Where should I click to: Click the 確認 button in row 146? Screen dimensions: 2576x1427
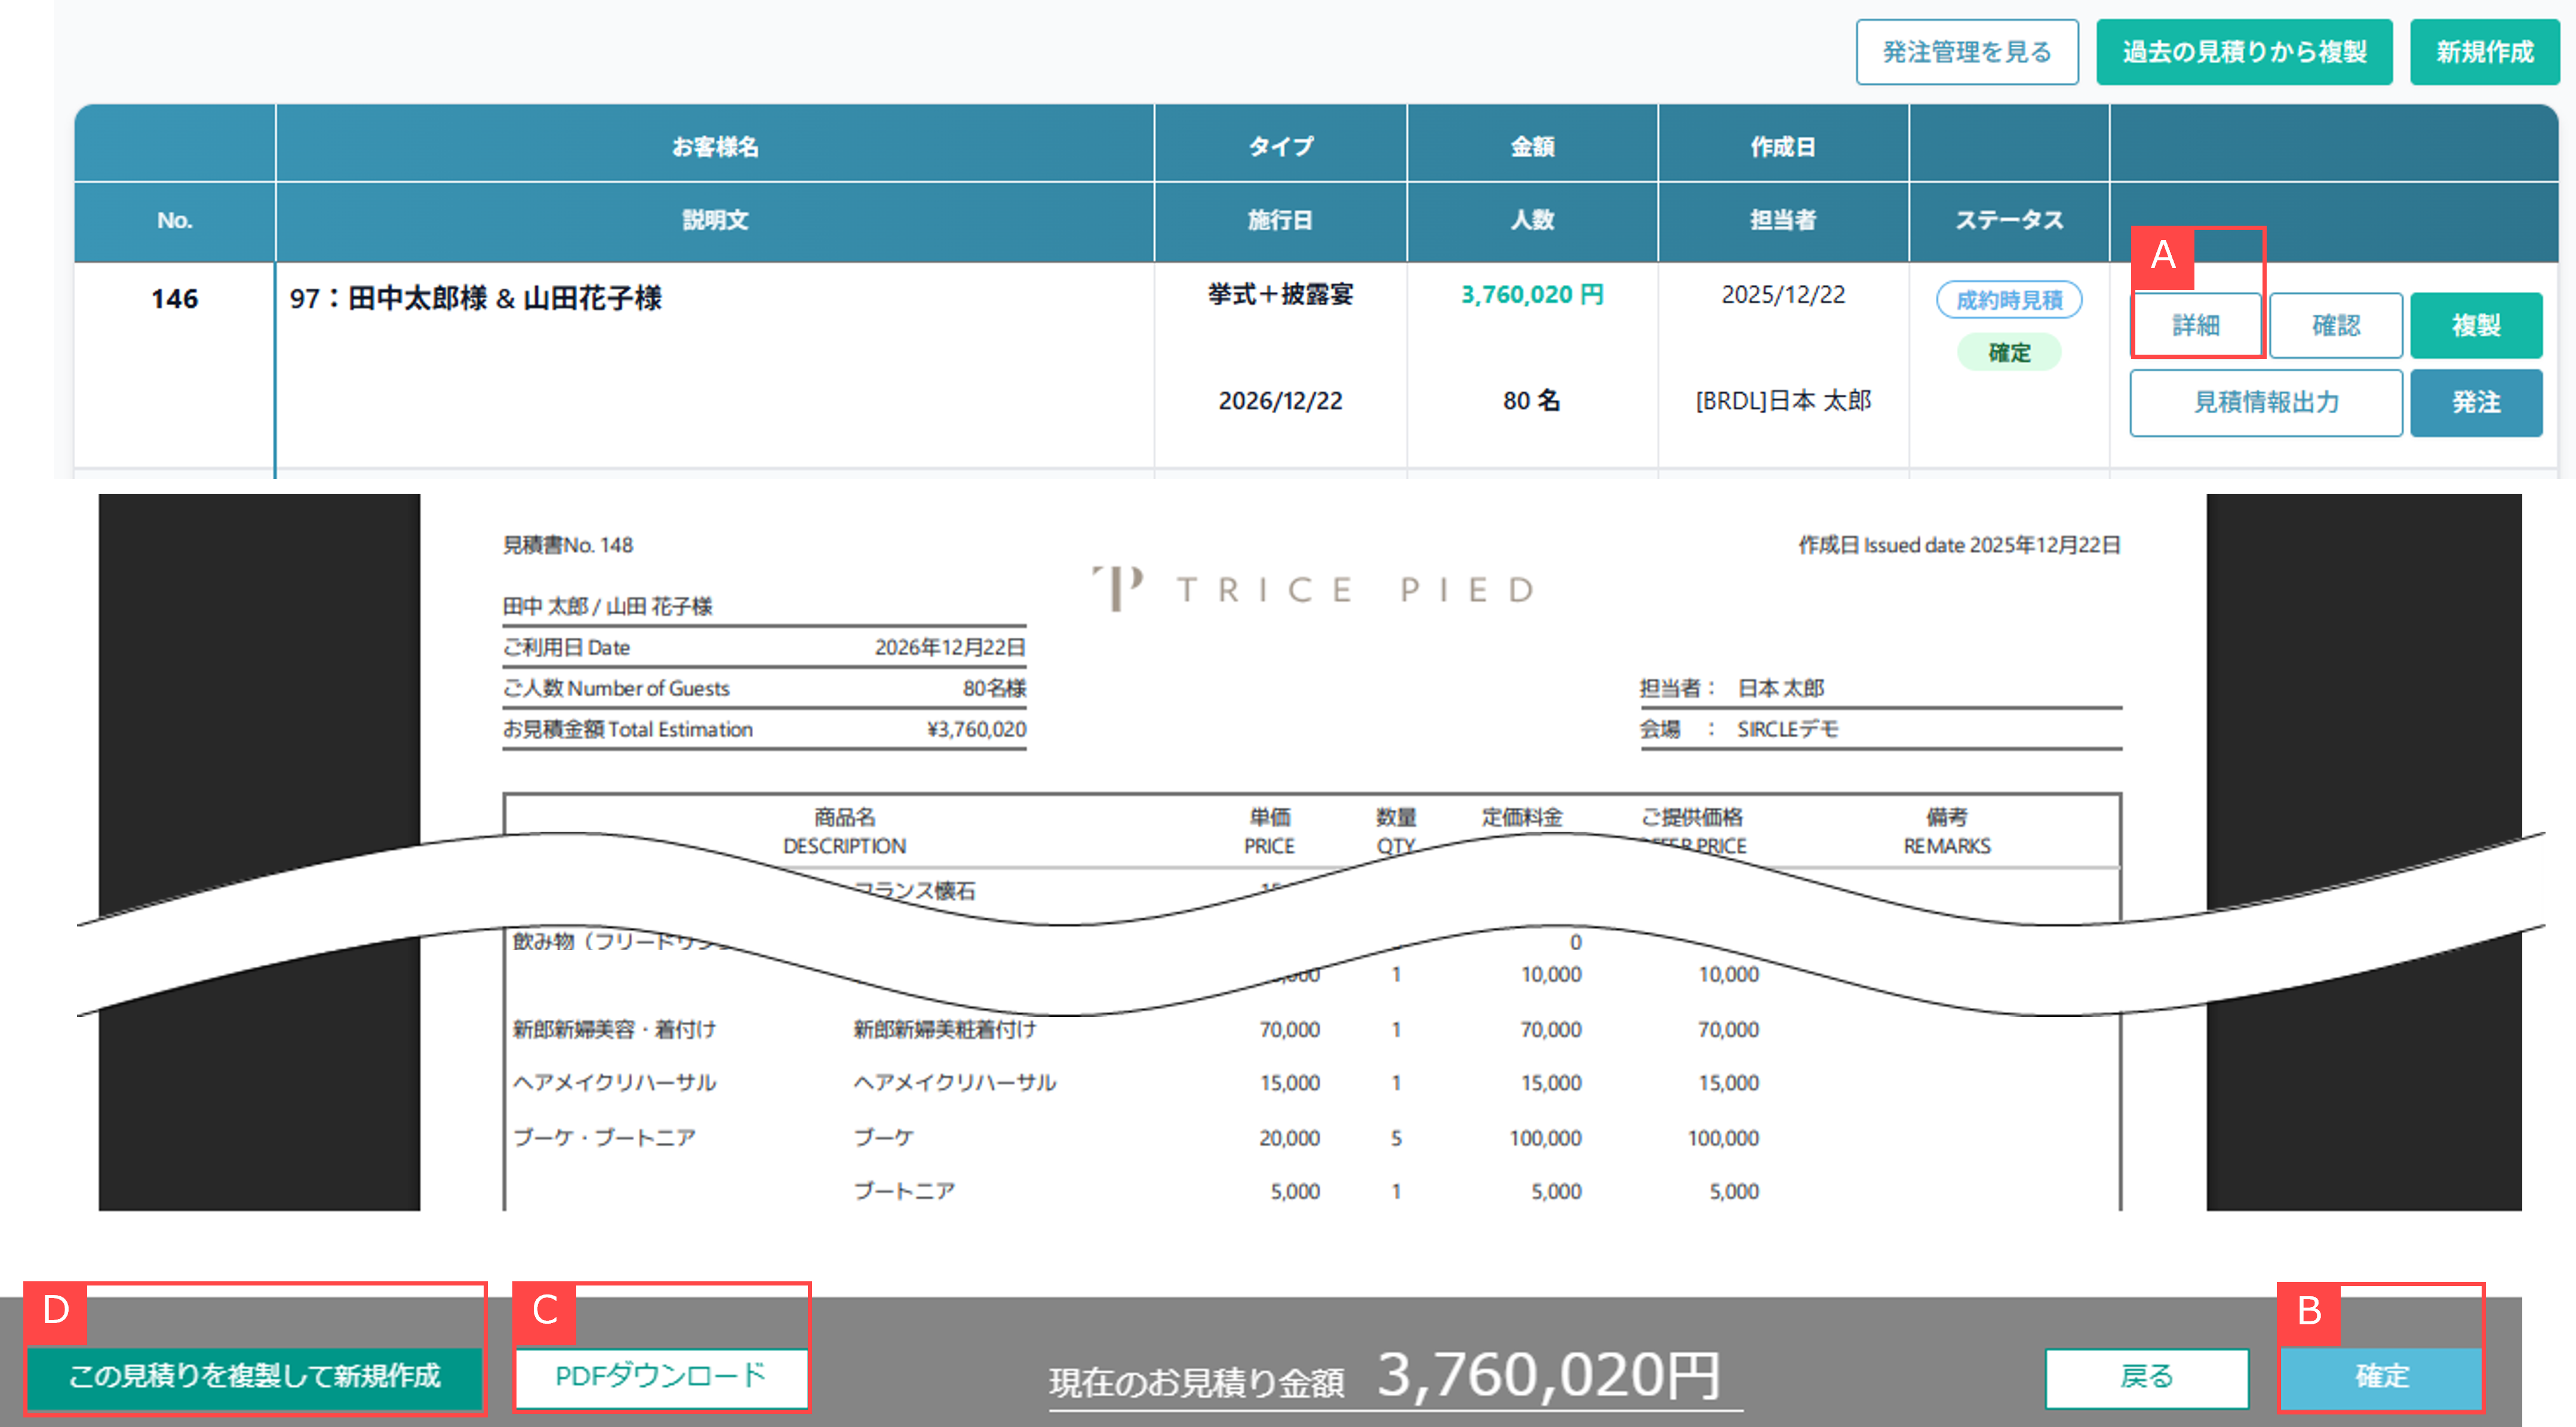(2335, 325)
